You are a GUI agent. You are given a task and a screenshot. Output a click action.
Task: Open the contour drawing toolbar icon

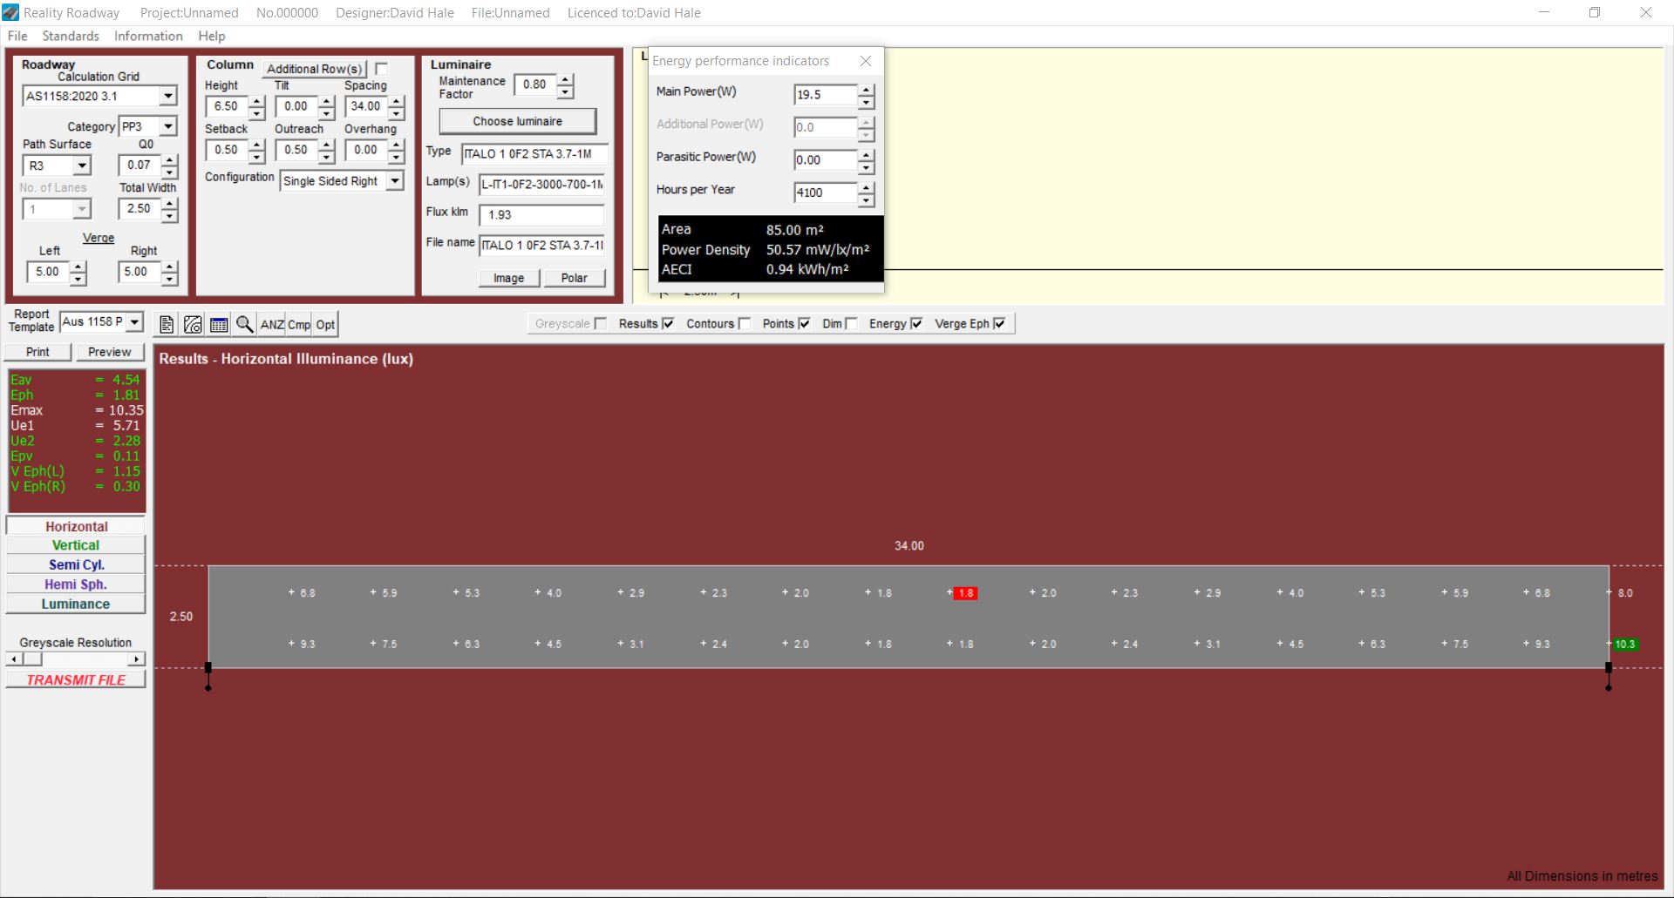[193, 325]
